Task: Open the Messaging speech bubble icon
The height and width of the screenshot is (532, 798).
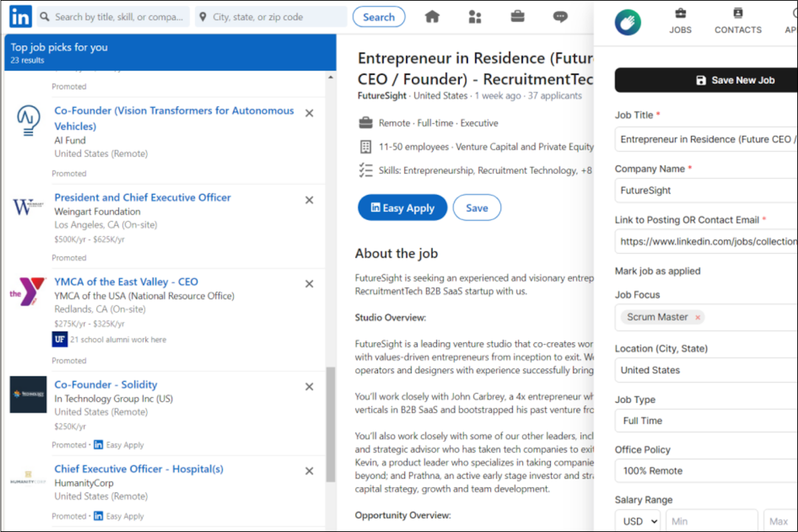Action: tap(561, 17)
